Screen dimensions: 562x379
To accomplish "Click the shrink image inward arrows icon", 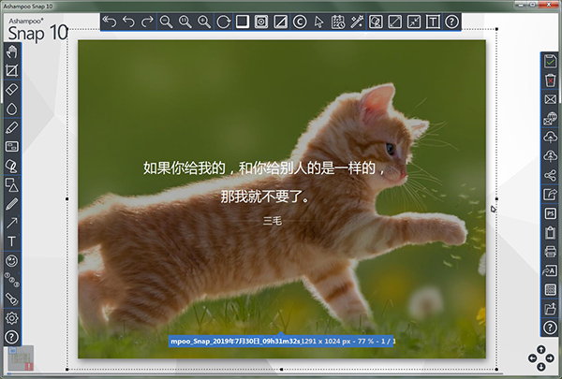I will click(x=414, y=22).
